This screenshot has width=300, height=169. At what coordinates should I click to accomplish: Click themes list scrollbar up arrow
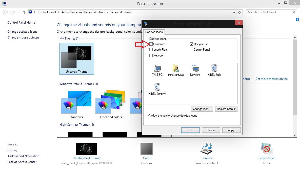295,37
